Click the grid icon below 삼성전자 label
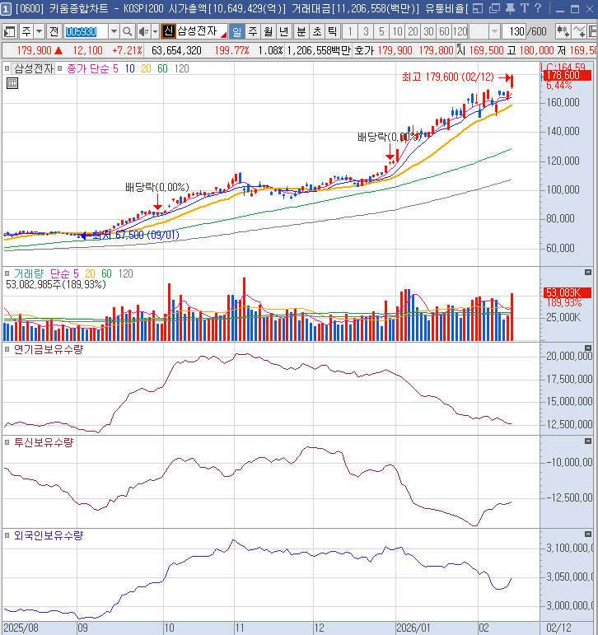The height and width of the screenshot is (635, 598). click(12, 83)
